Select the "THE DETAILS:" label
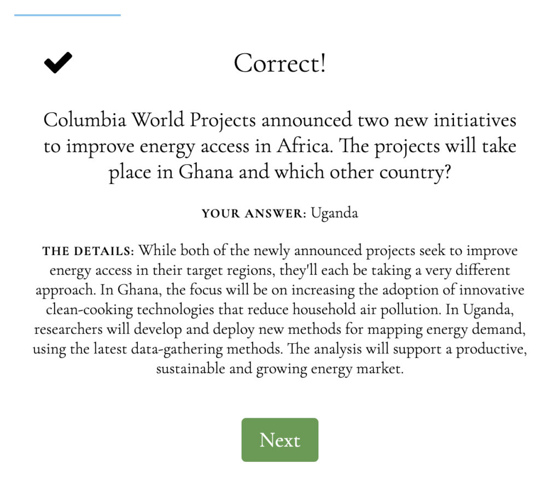 (x=88, y=251)
